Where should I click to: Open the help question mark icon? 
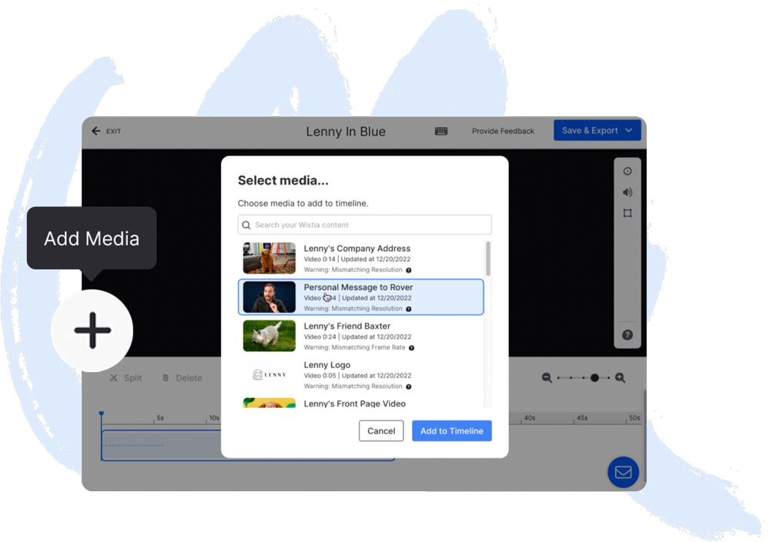tap(627, 335)
